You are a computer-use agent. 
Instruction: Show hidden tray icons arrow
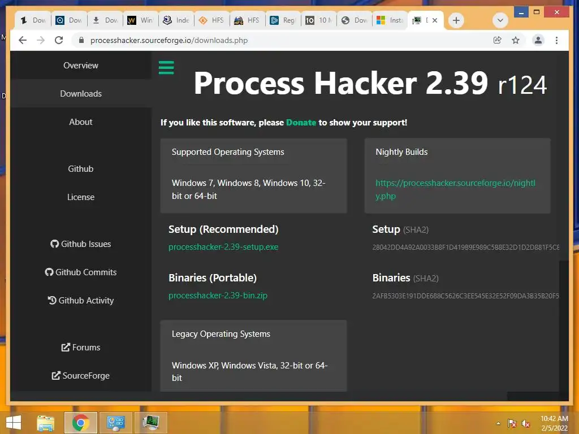[499, 423]
